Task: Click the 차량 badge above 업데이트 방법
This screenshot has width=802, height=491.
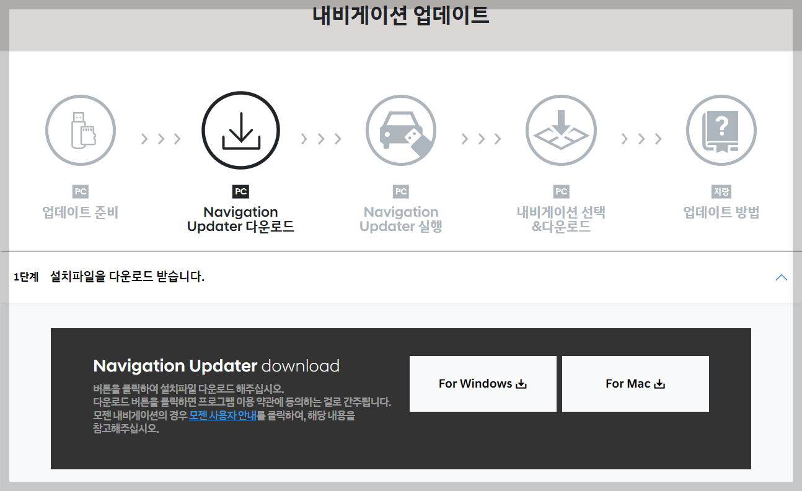Action: coord(721,192)
